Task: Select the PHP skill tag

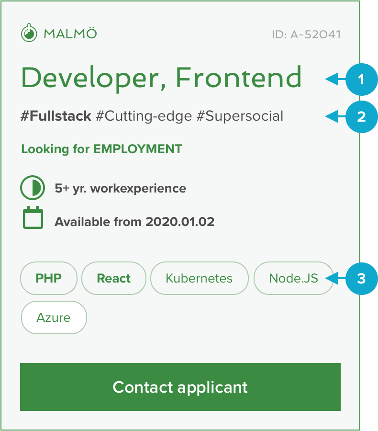Action: point(49,278)
